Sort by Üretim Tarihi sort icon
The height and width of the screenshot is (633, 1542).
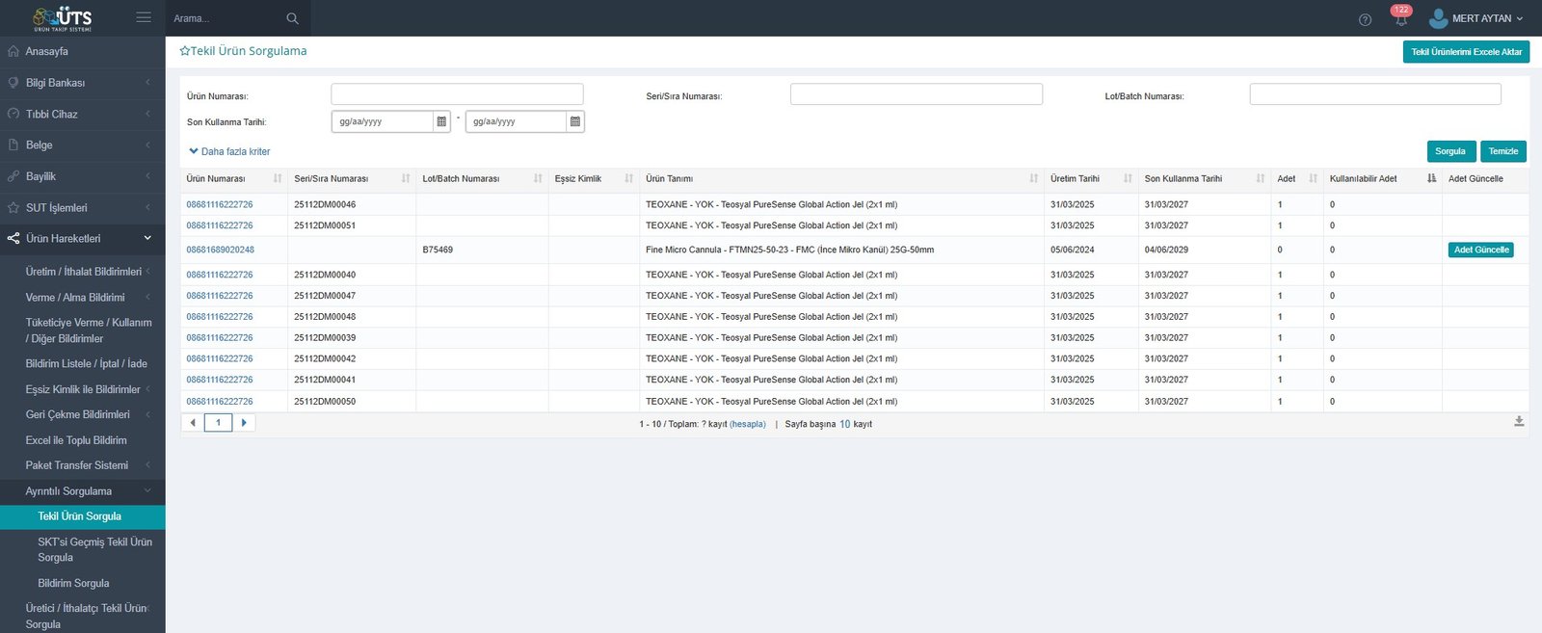1128,178
